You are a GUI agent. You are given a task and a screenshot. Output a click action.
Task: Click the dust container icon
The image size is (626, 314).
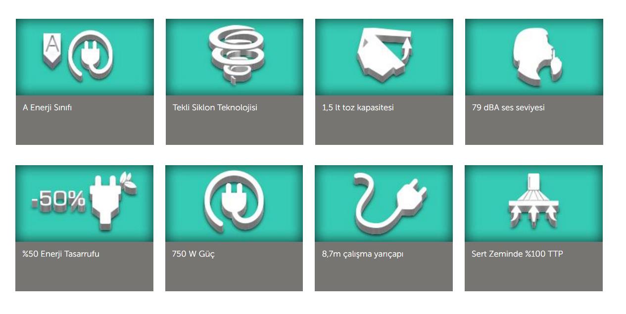(x=384, y=57)
